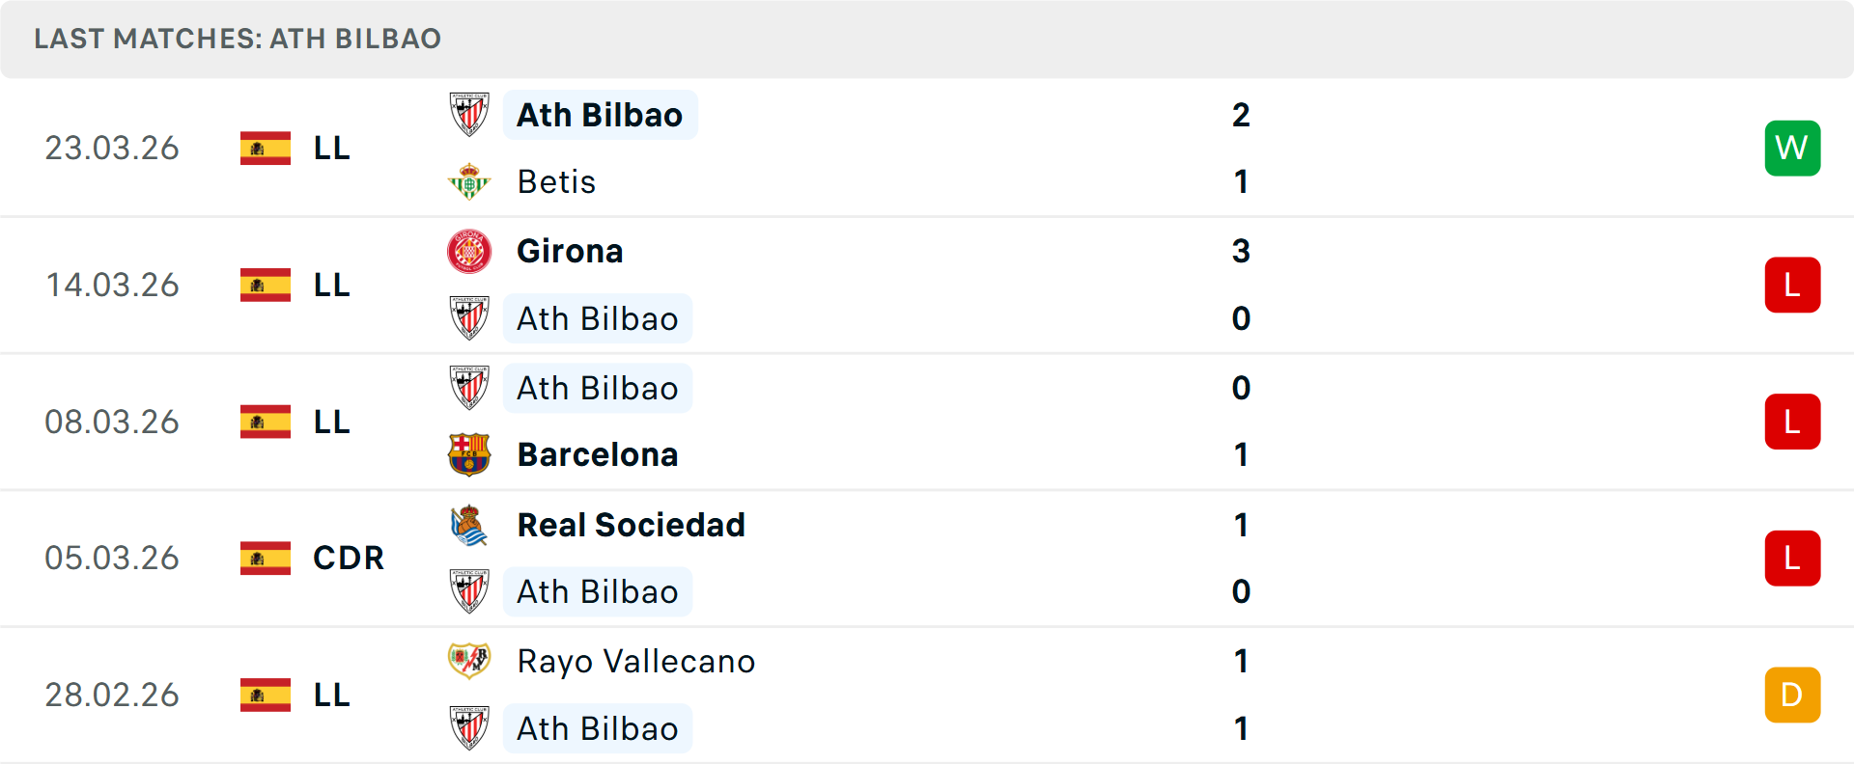Click the Spain flag beside the 23.03.26 match
Image resolution: width=1854 pixels, height=764 pixels.
tap(265, 148)
